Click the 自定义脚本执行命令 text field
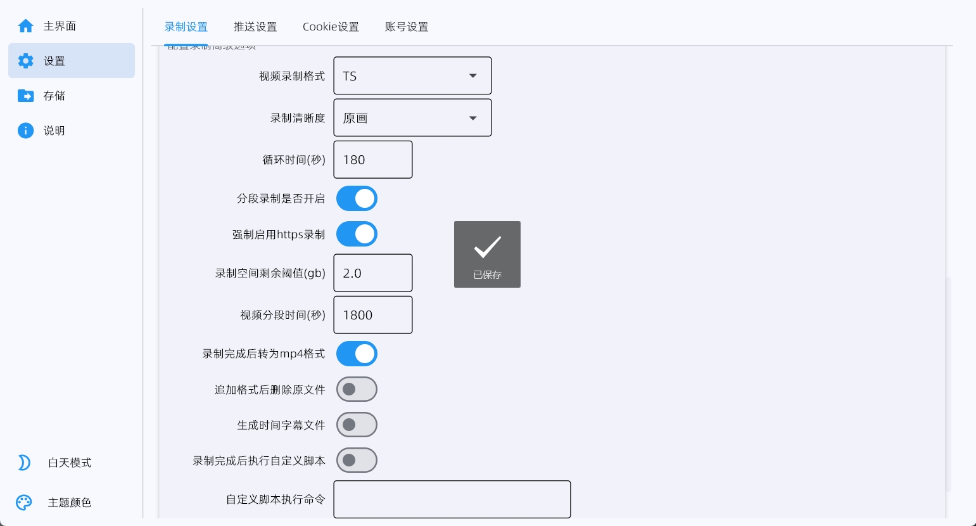Viewport: 976px width, 526px height. click(452, 499)
